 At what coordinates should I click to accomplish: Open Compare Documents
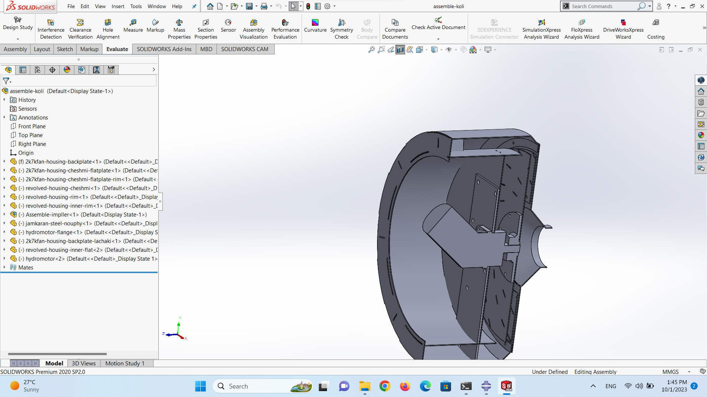click(395, 29)
